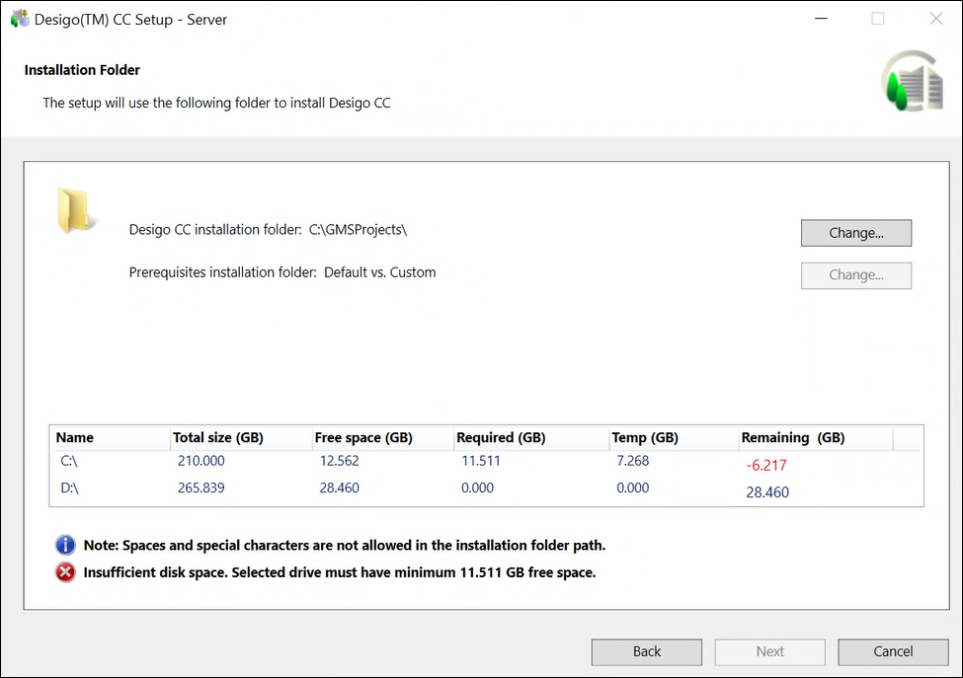Click the Desigo building logo in header
The height and width of the screenshot is (678, 963).
click(x=912, y=84)
